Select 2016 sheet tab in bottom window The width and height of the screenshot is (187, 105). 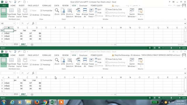pos(16,94)
